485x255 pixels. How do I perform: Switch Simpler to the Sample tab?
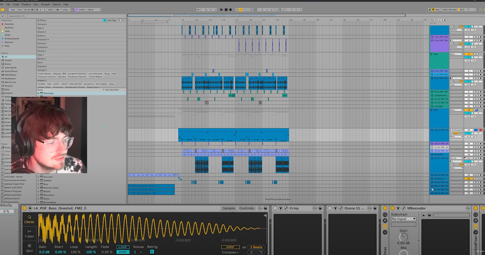point(229,208)
